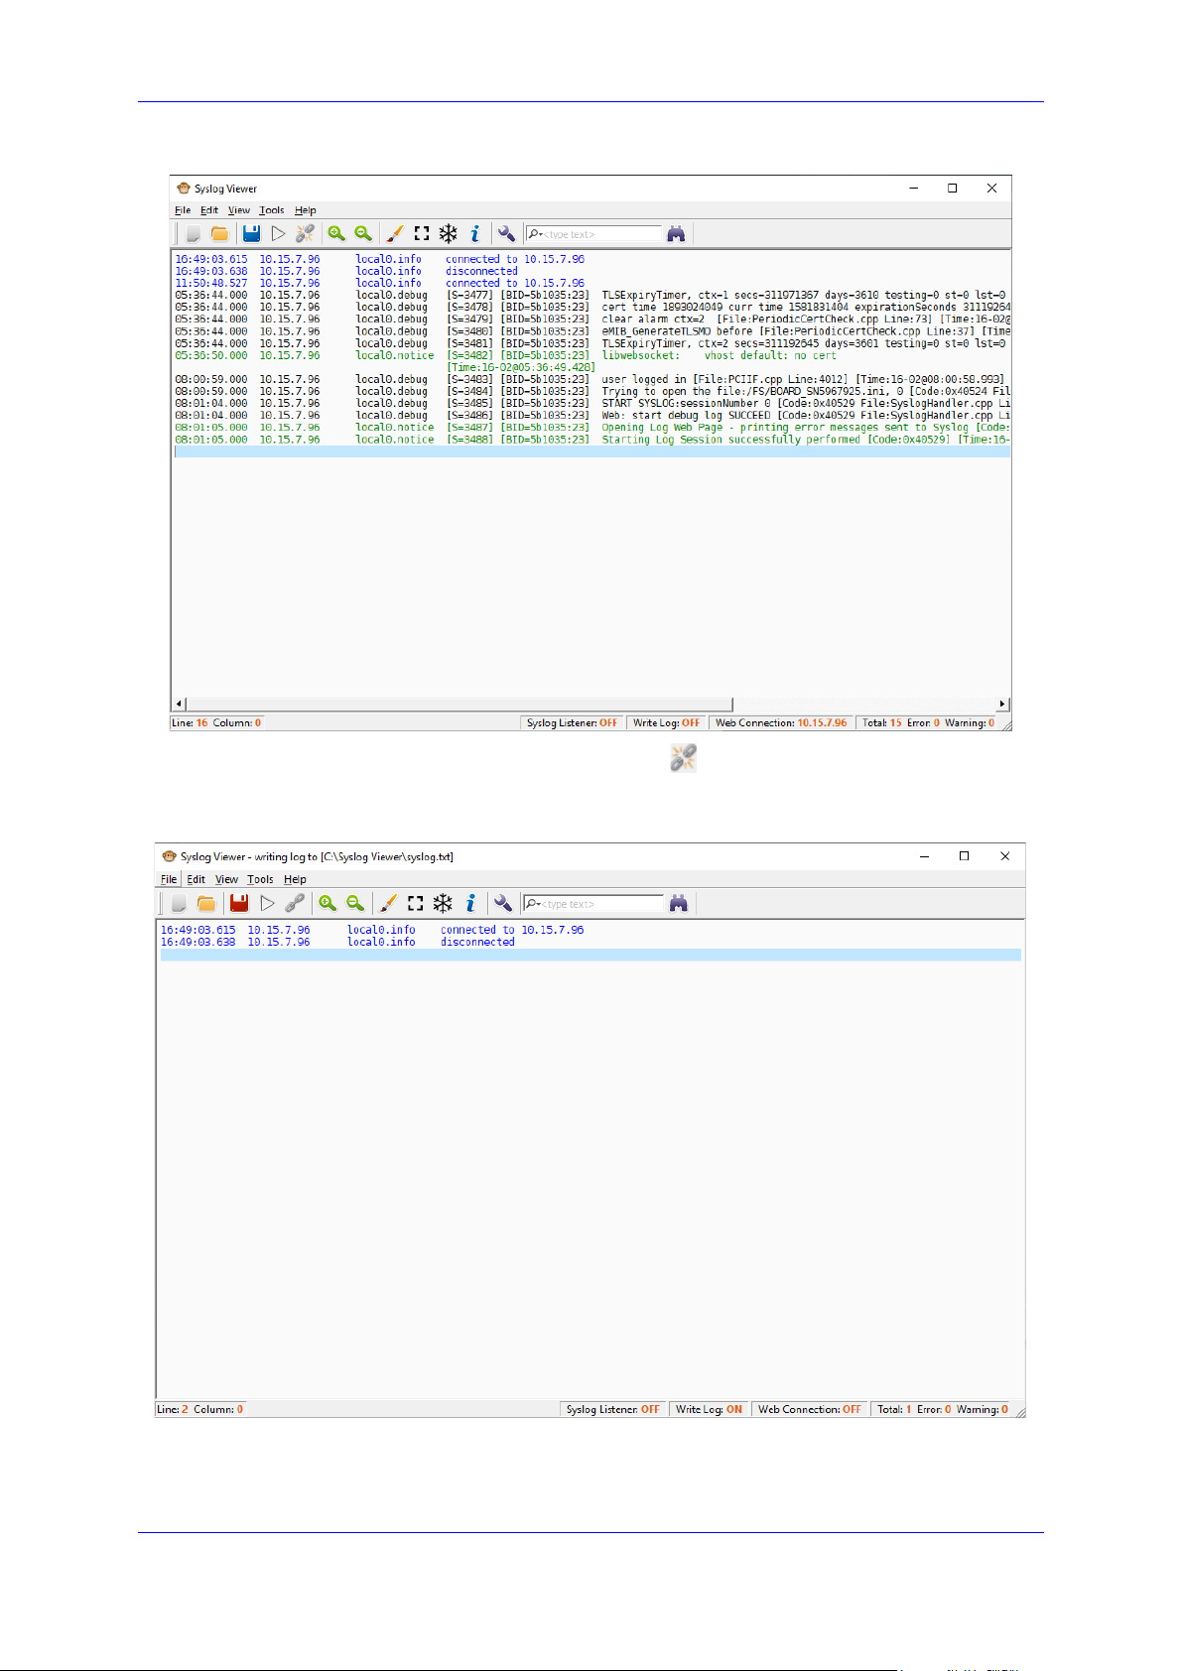Open Help menu in upper Syslog Viewer

click(x=306, y=210)
